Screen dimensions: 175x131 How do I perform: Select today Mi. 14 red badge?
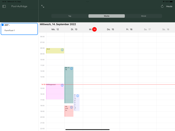pyautogui.click(x=94, y=29)
